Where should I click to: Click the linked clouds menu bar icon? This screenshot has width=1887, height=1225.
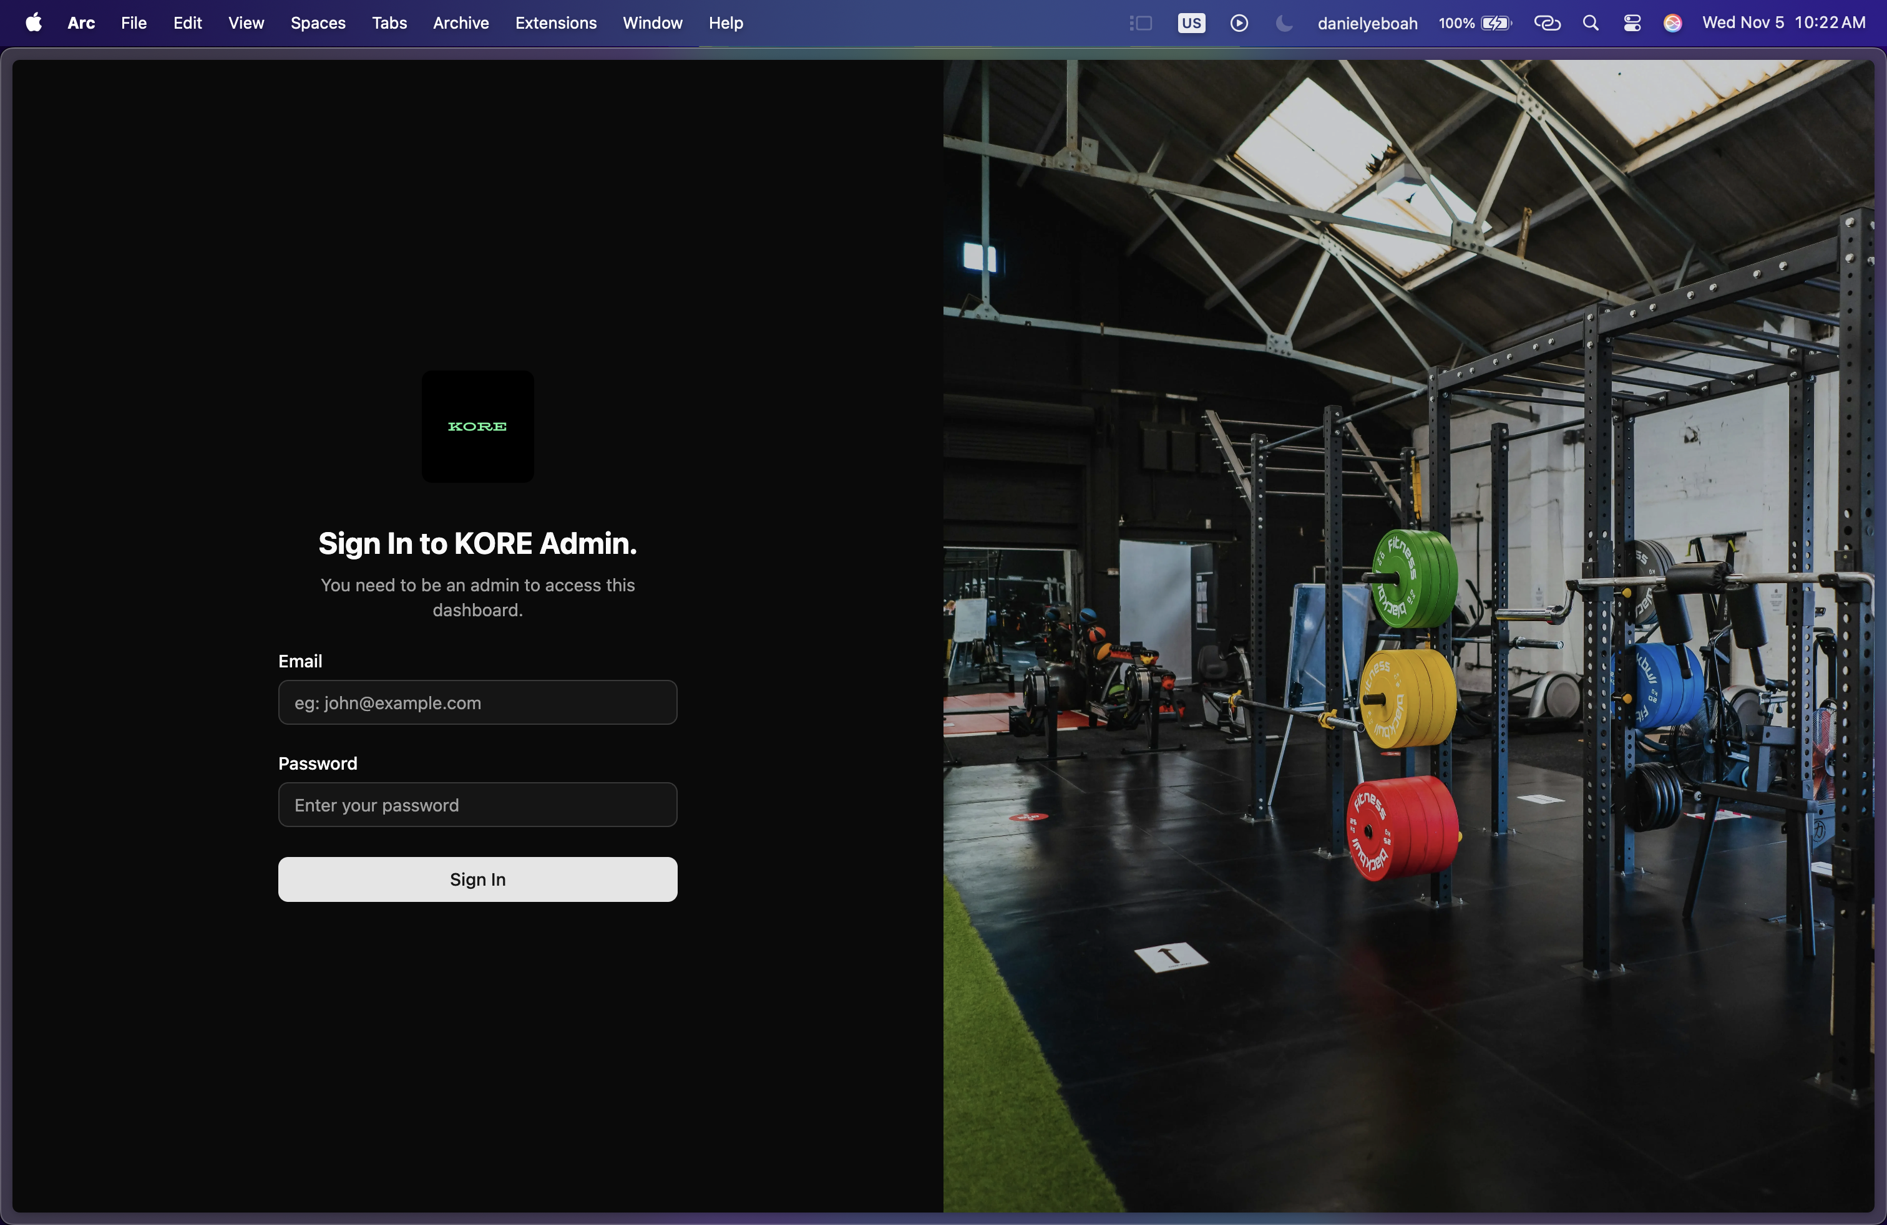point(1546,23)
